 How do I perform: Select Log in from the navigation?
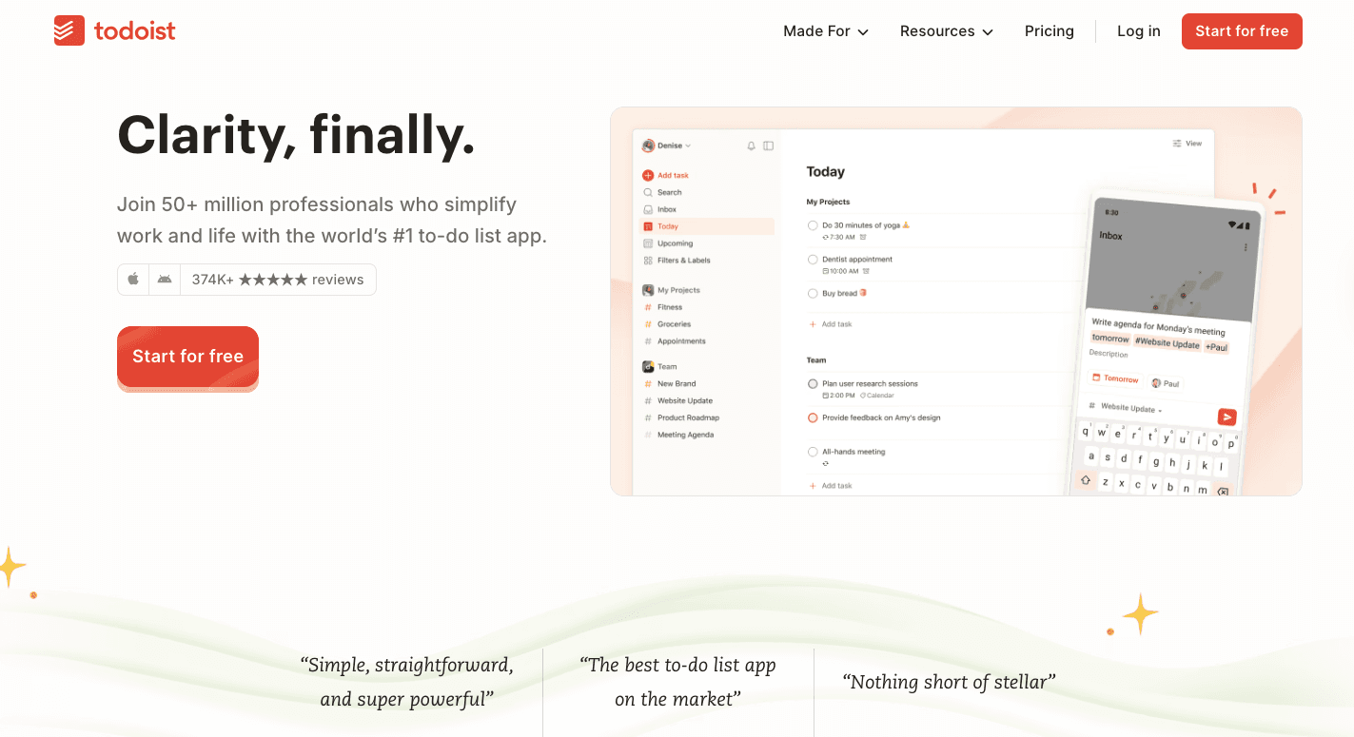[1139, 30]
